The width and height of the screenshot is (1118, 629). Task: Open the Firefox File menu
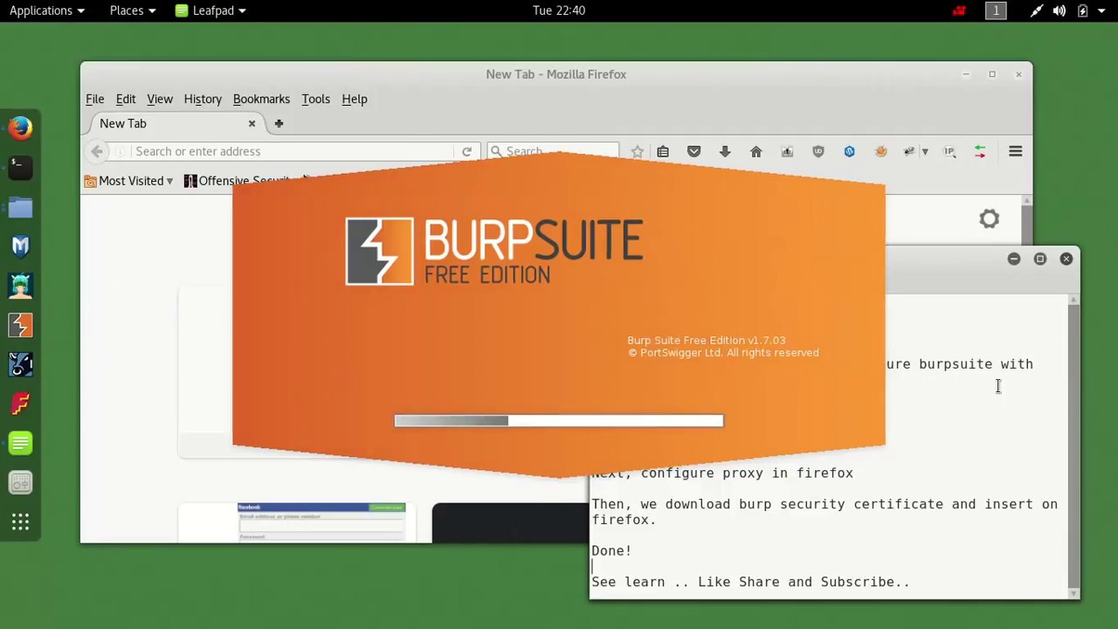point(95,99)
